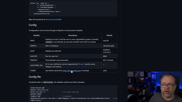Click the --network="host" code line
182x102 pixels.
tap(44, 9)
